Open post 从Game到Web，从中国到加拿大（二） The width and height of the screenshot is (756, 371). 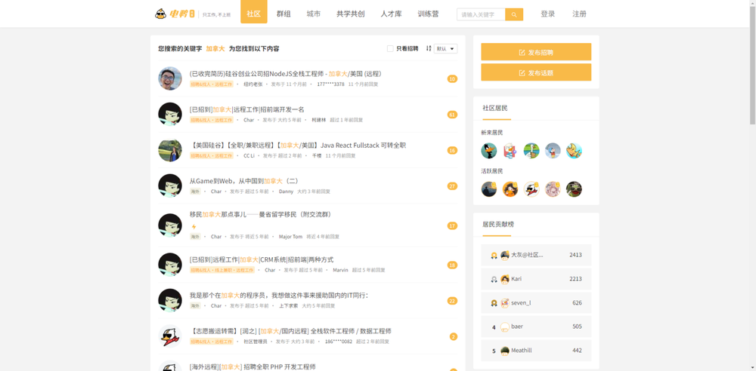244,181
